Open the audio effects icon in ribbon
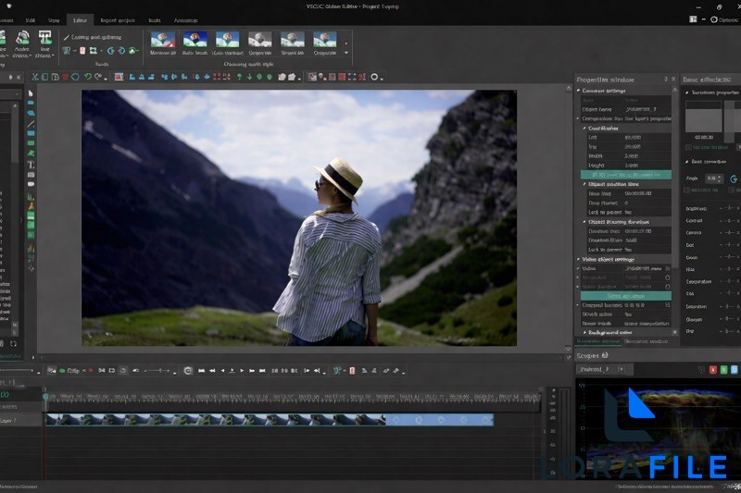Screen dimensions: 741x493 [22, 38]
